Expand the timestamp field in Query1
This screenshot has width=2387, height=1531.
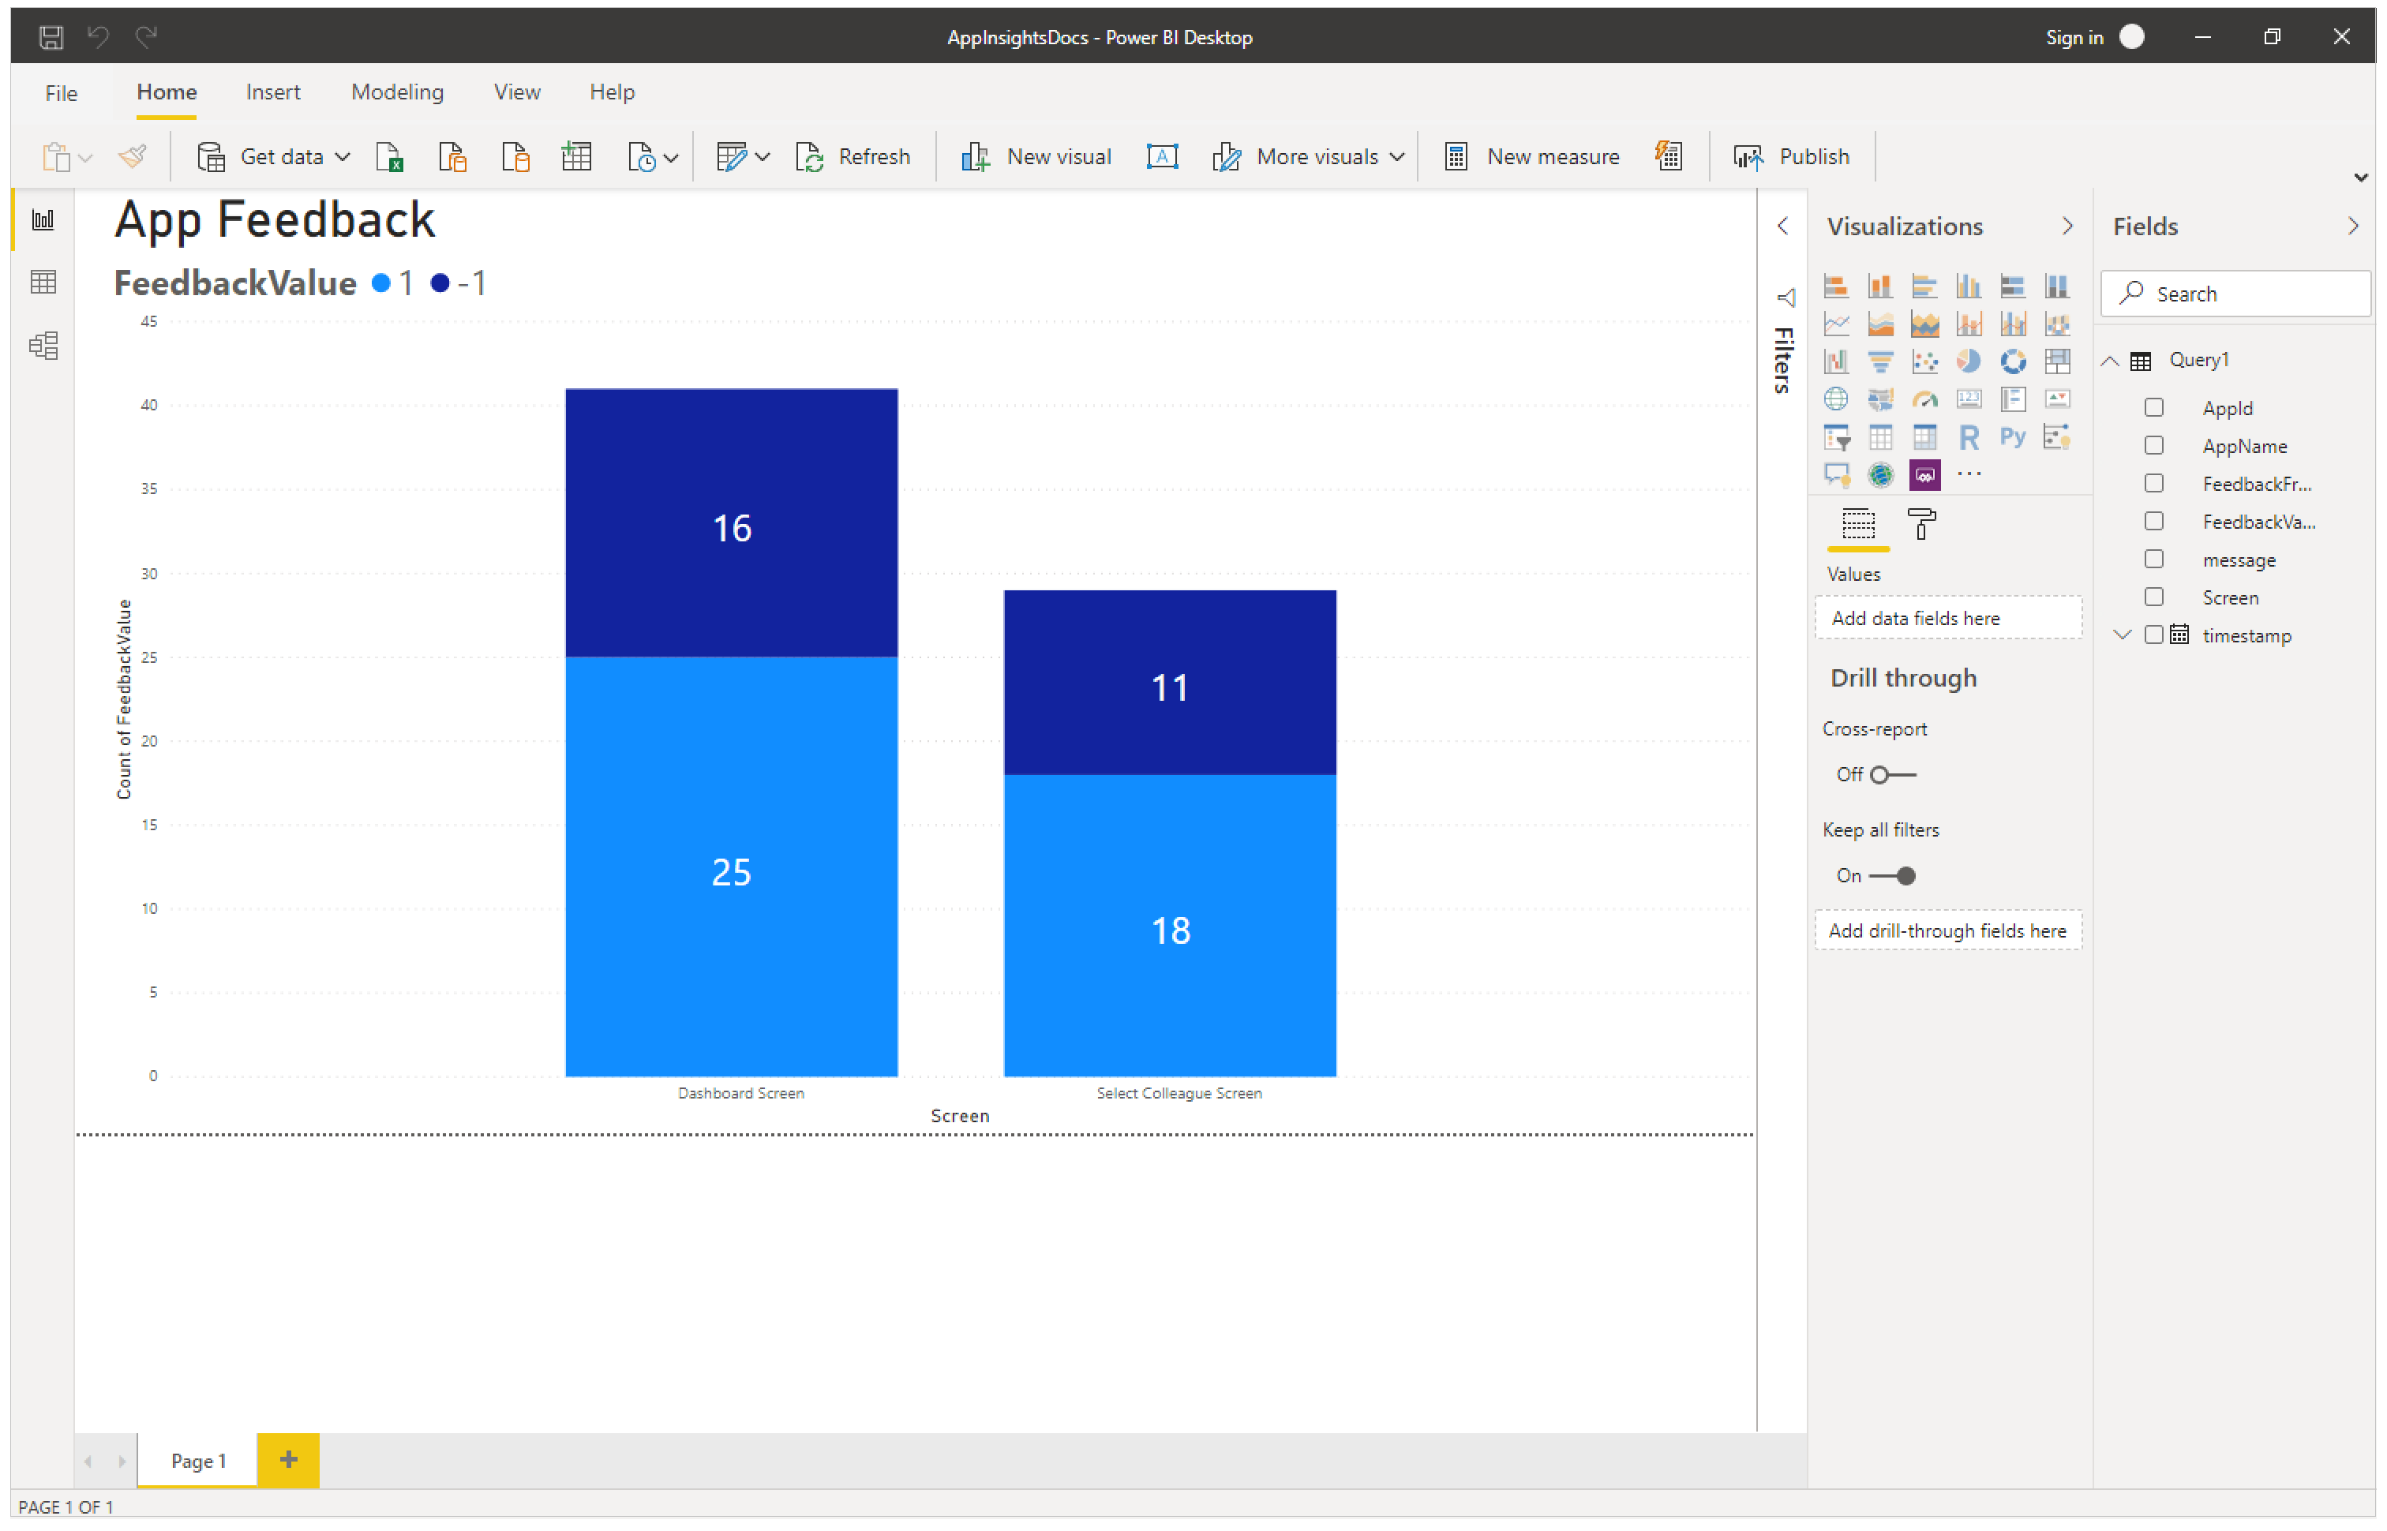click(x=2126, y=633)
